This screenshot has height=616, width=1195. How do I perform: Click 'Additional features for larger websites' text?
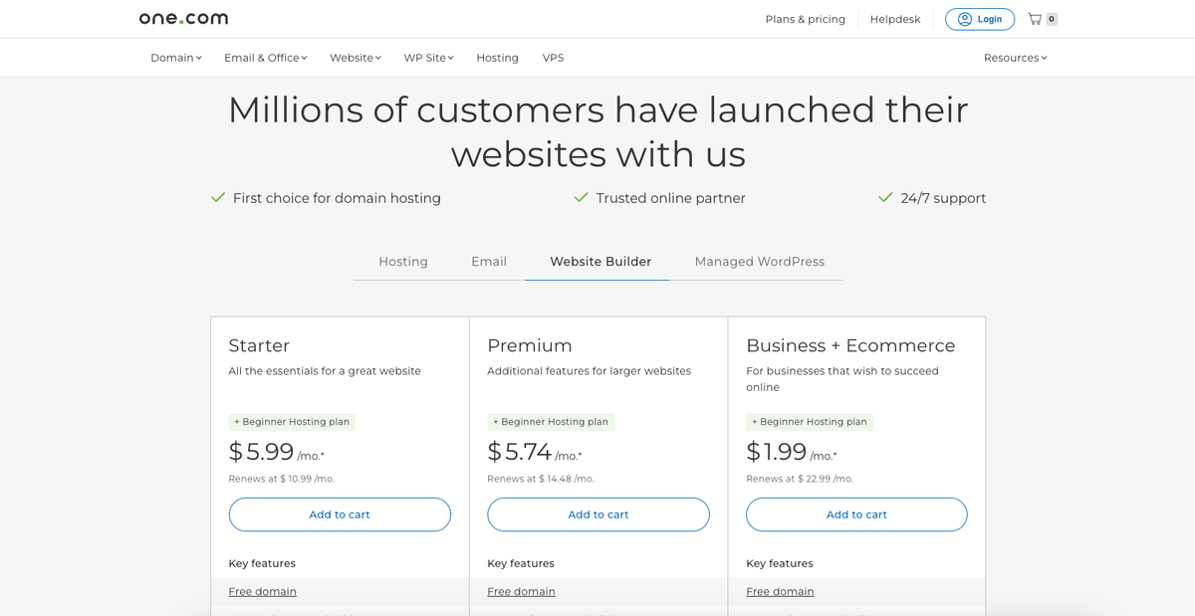point(589,371)
